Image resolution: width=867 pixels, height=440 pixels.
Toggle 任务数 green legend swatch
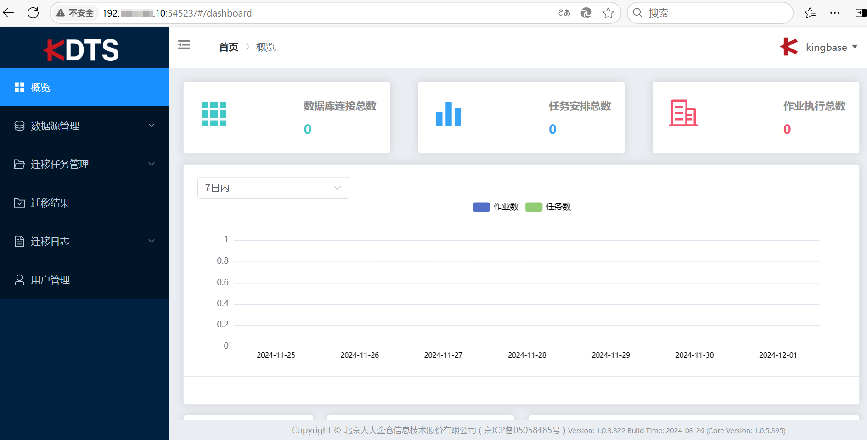[534, 207]
